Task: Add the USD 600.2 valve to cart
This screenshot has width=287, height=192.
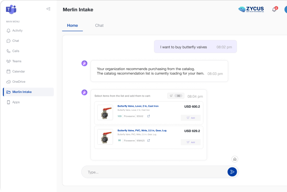Action: pyautogui.click(x=190, y=118)
